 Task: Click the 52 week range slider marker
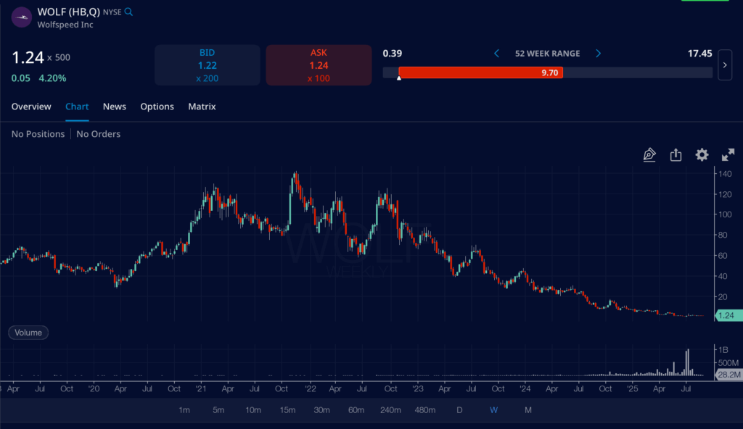(x=398, y=78)
